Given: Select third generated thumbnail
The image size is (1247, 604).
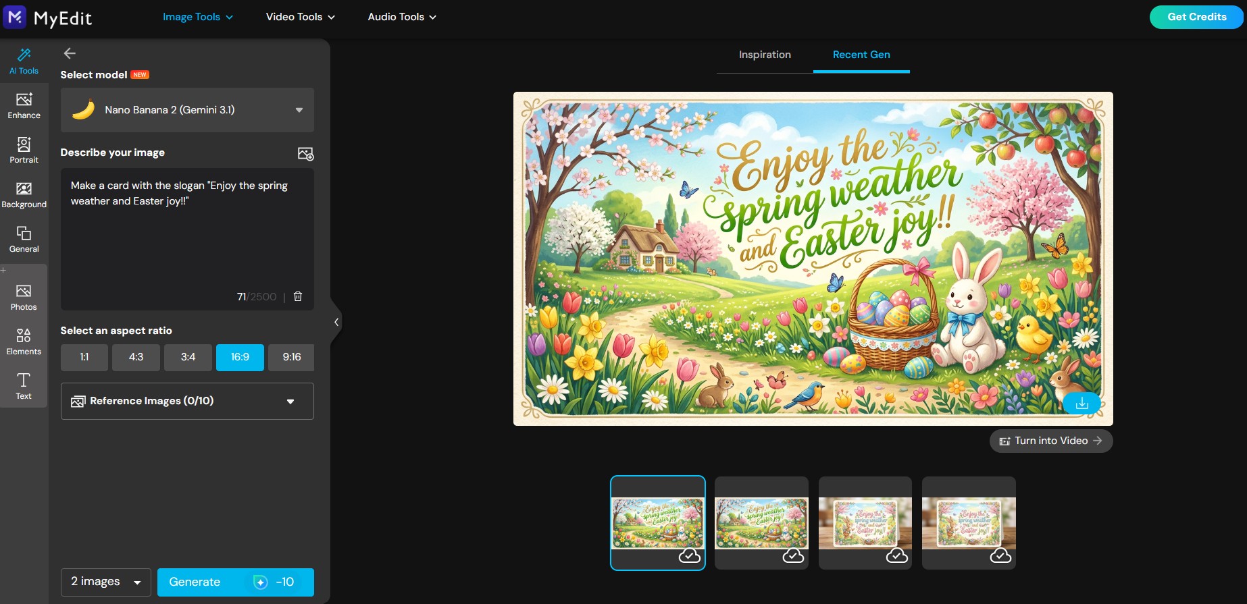Looking at the screenshot, I should [865, 522].
